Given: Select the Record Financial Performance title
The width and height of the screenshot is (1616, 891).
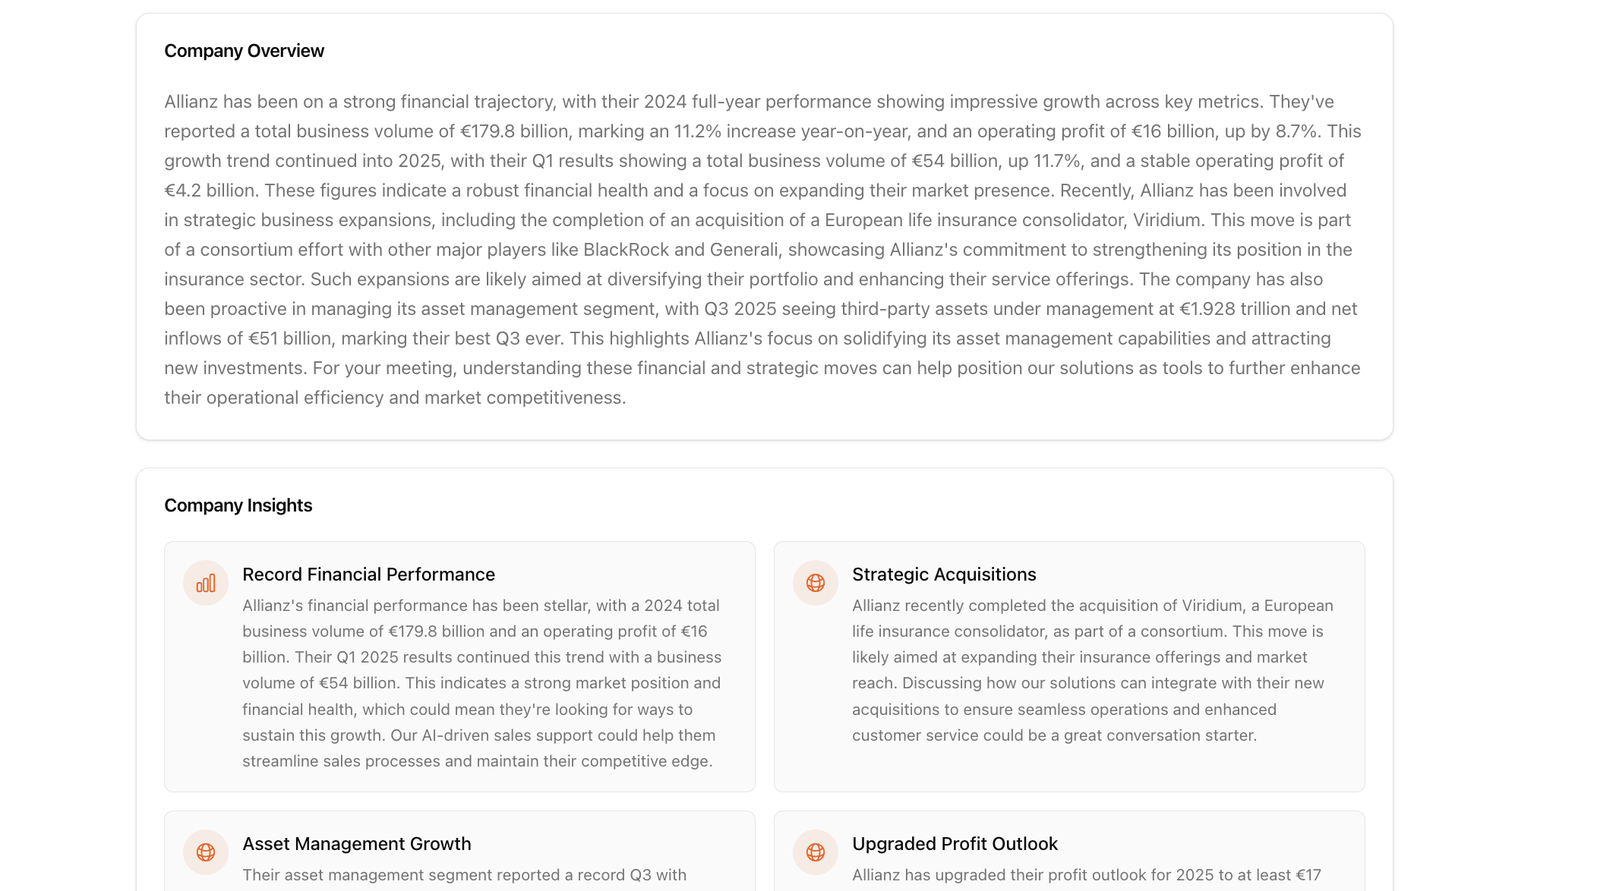Looking at the screenshot, I should pyautogui.click(x=368, y=575).
